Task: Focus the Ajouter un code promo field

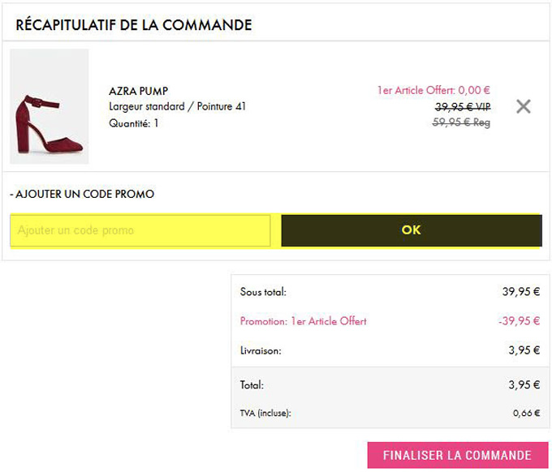Action: click(x=140, y=230)
